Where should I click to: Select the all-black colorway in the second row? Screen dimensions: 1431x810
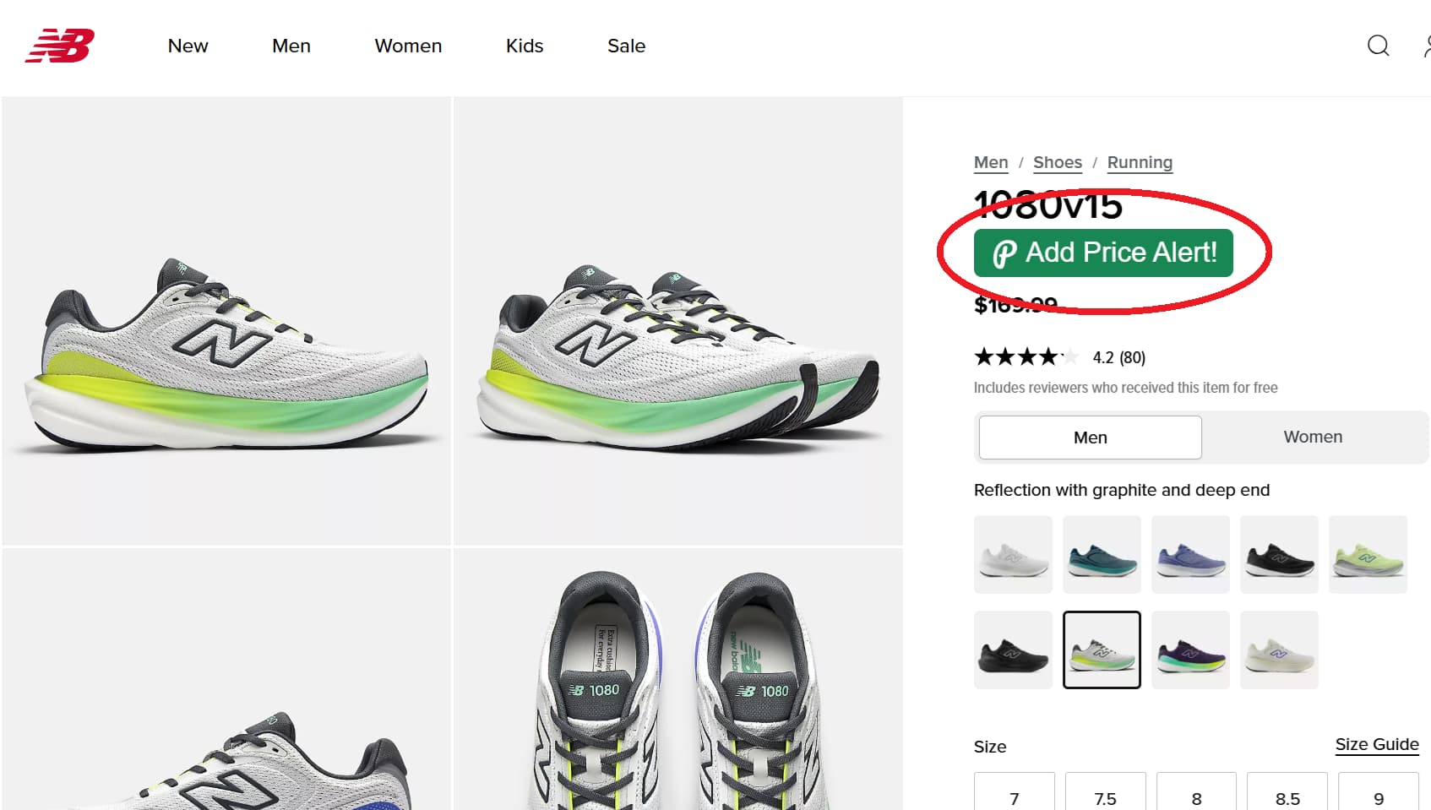click(1013, 650)
